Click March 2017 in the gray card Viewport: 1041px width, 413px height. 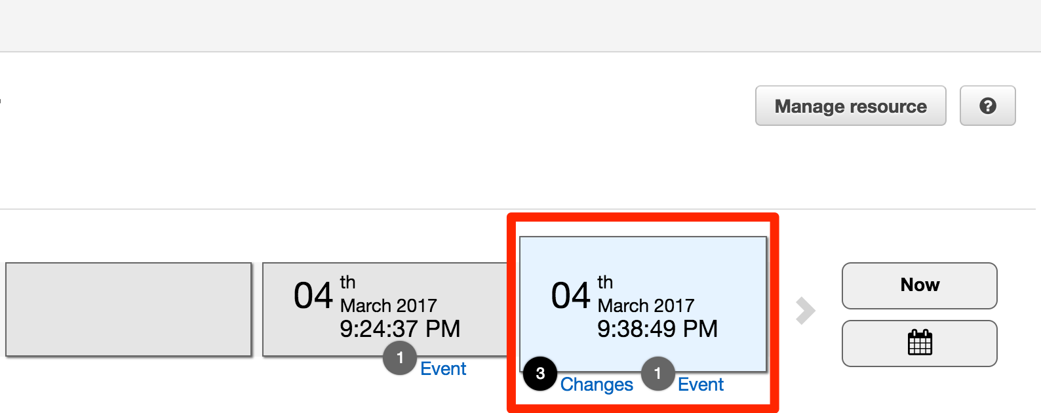coord(389,305)
